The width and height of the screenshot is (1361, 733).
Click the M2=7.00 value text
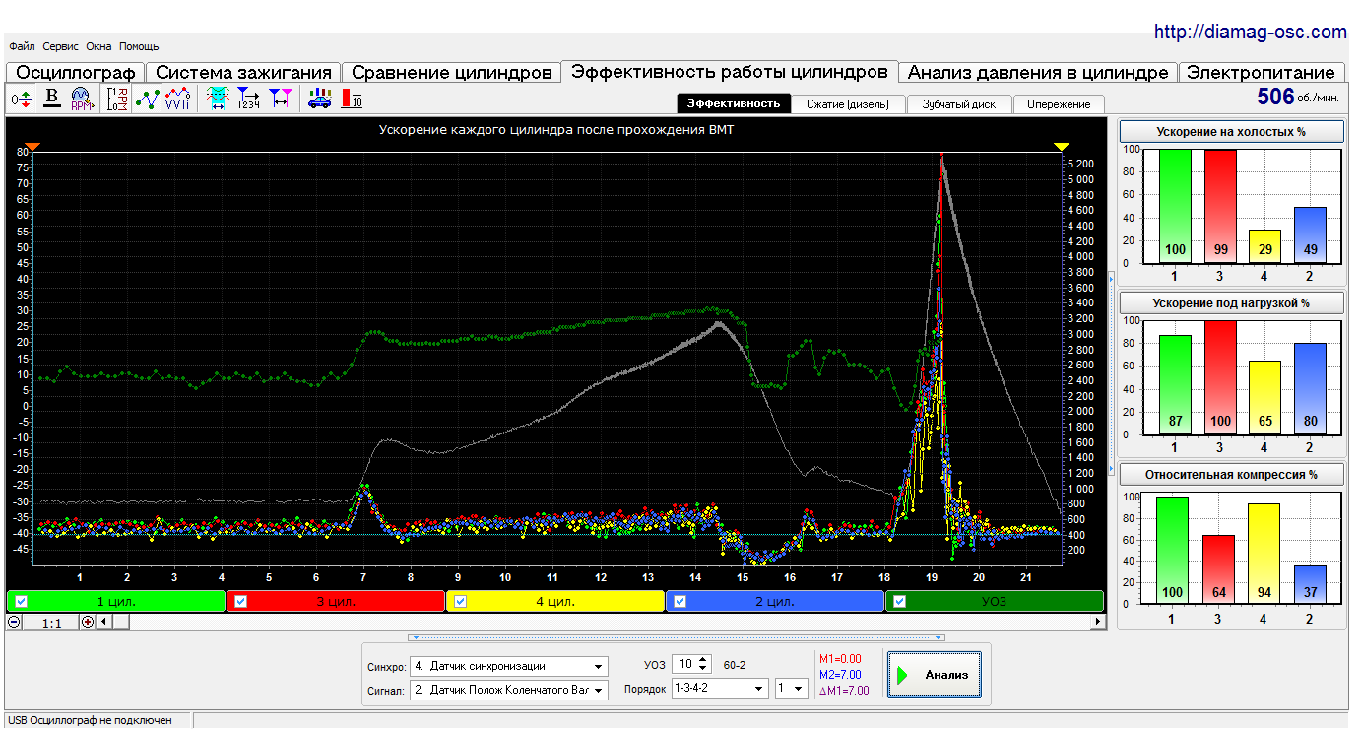pyautogui.click(x=840, y=675)
